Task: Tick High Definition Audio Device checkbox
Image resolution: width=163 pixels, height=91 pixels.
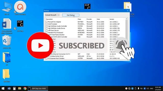Action: point(47,28)
